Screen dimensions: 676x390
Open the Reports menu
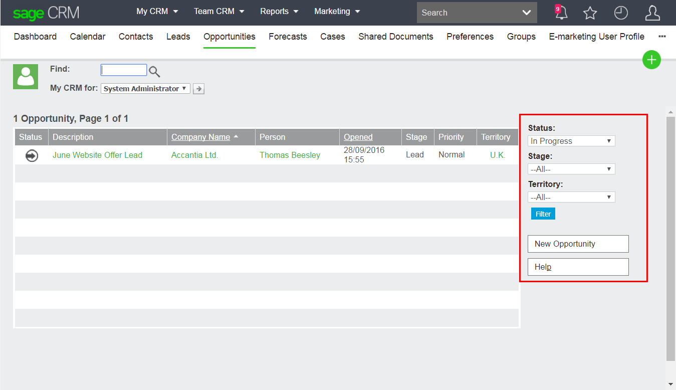click(279, 12)
